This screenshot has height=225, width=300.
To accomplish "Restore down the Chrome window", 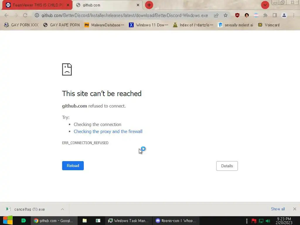I will pos(282,3).
